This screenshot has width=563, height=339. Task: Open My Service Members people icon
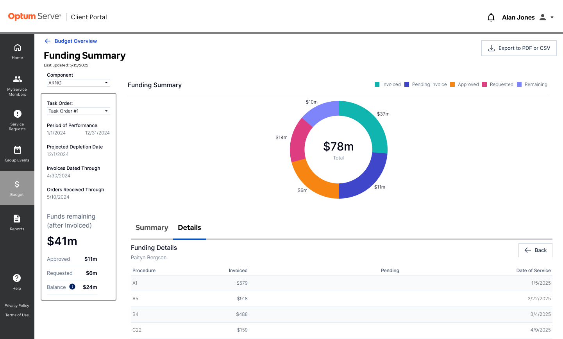pyautogui.click(x=17, y=79)
